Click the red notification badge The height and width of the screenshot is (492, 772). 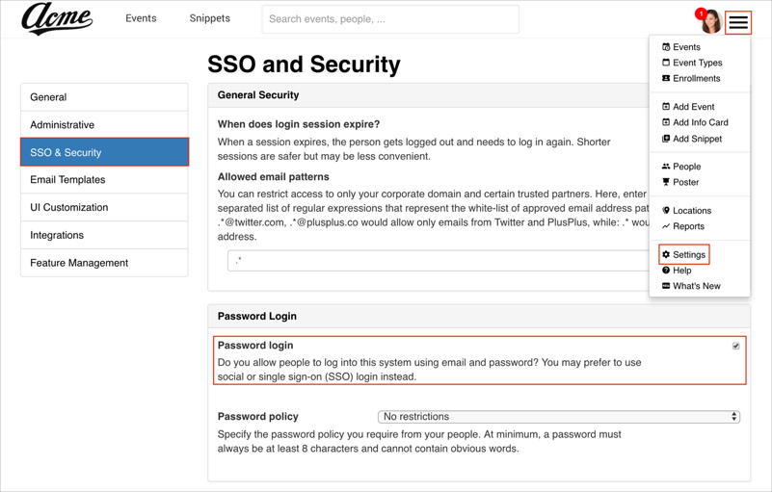(701, 13)
